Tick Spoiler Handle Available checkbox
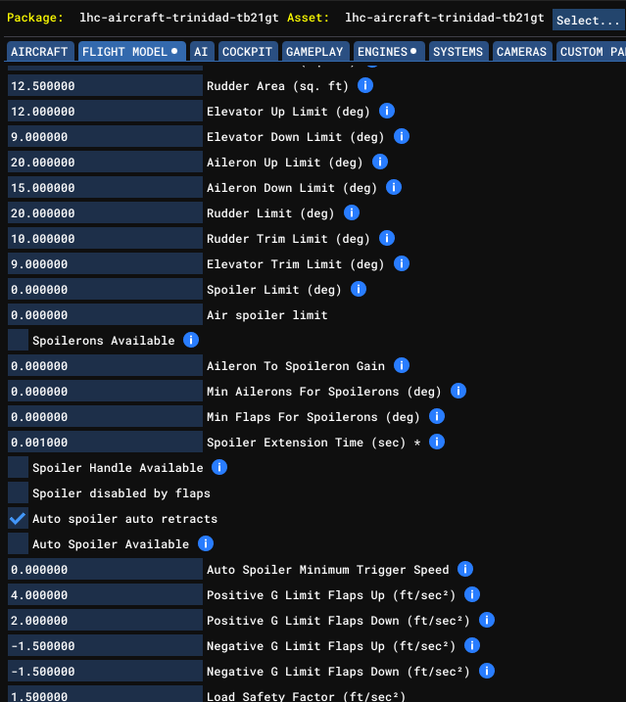 pos(18,467)
